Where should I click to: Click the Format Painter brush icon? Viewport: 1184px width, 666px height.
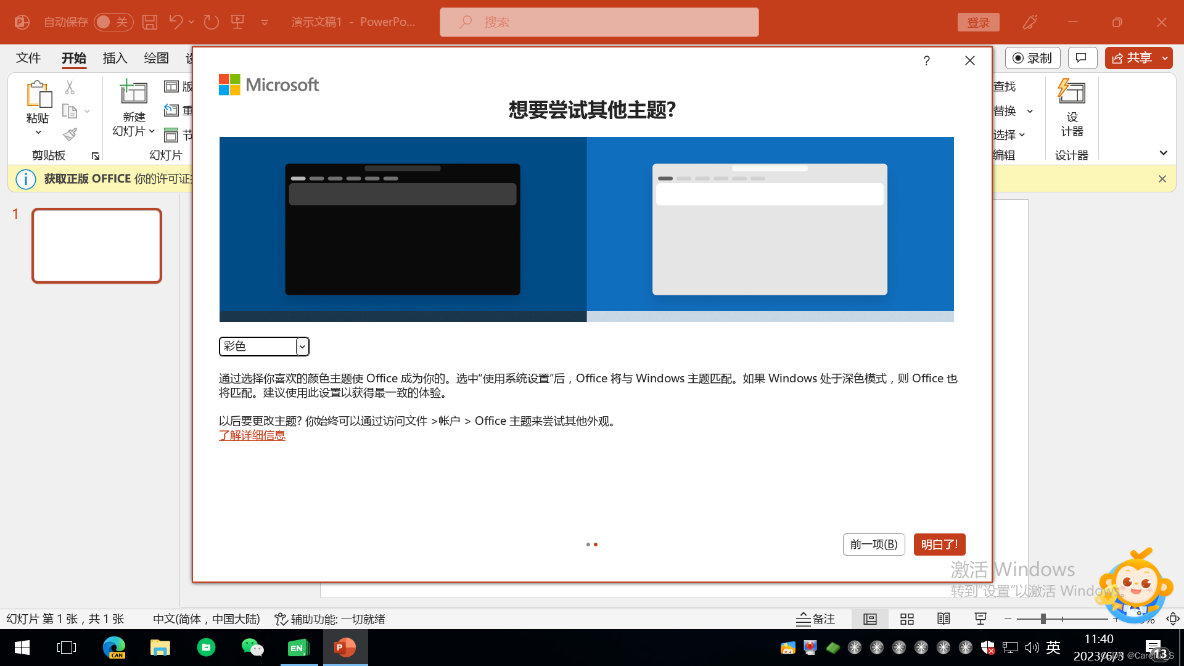coord(70,134)
